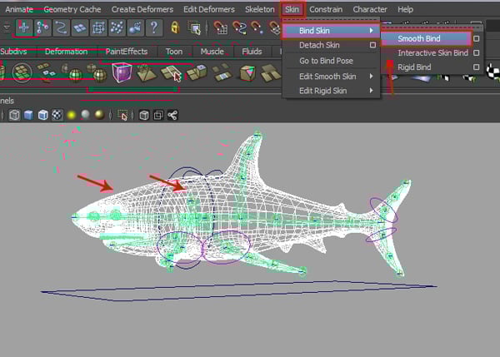
Task: Toggle shadows grey sphere icon
Action: pyautogui.click(x=85, y=115)
